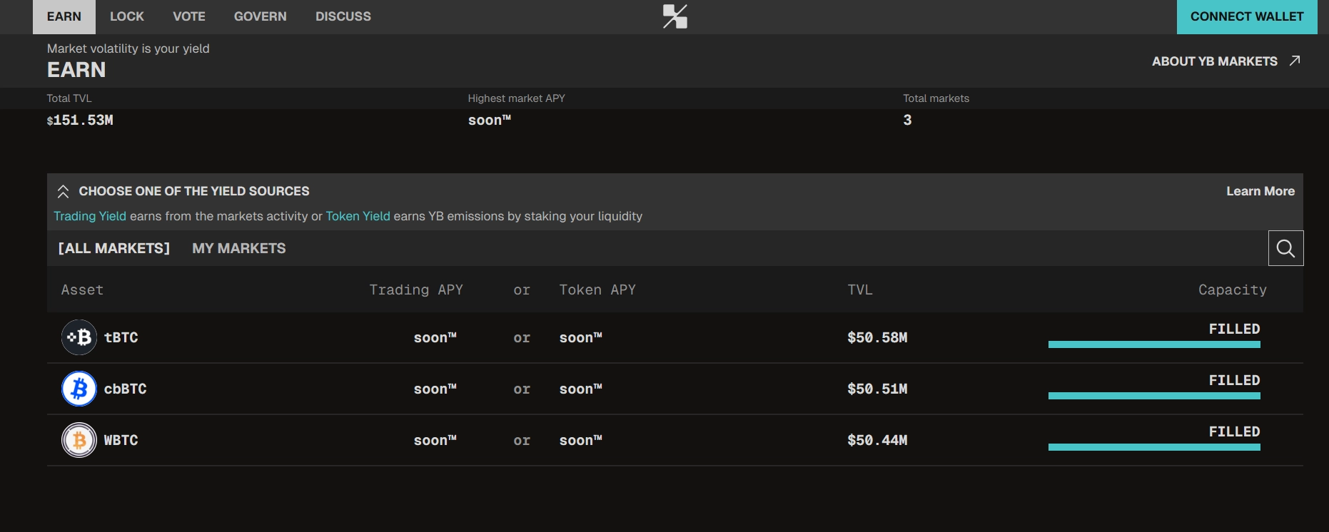The height and width of the screenshot is (532, 1329).
Task: Open the markets search magnifier icon
Action: tap(1285, 248)
